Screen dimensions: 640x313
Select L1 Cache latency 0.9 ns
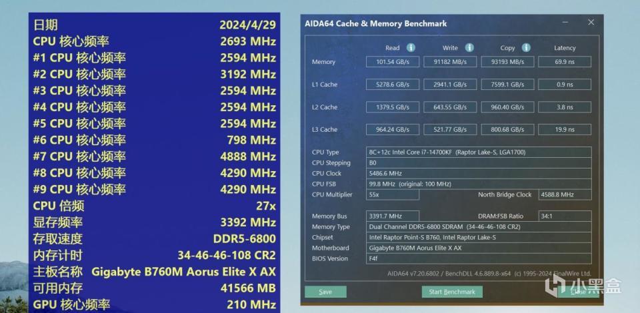565,85
